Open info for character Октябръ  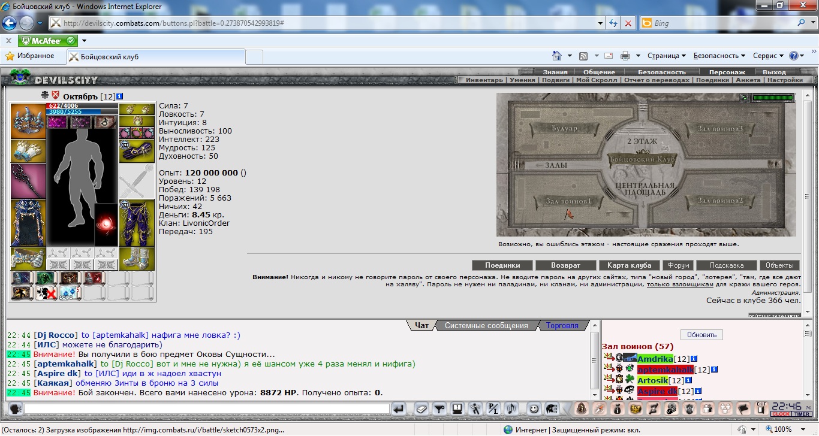point(120,96)
